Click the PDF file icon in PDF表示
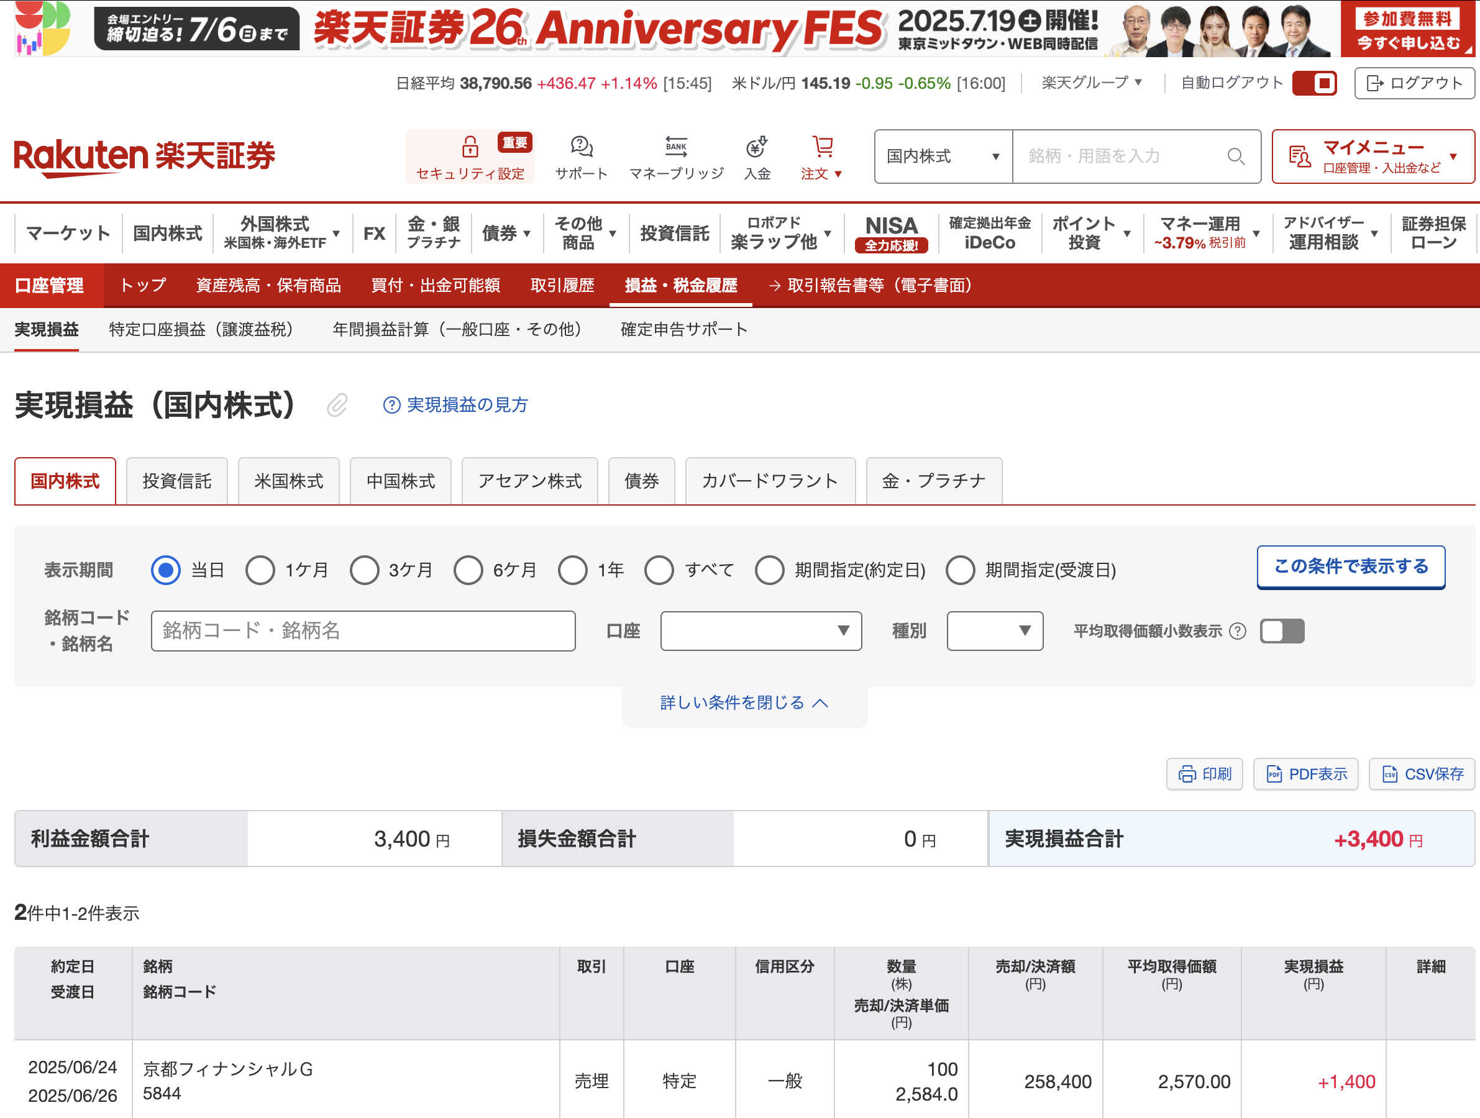The width and height of the screenshot is (1480, 1118). click(x=1274, y=775)
